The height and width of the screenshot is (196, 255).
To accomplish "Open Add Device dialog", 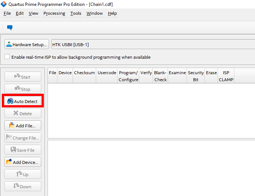I will 23,162.
